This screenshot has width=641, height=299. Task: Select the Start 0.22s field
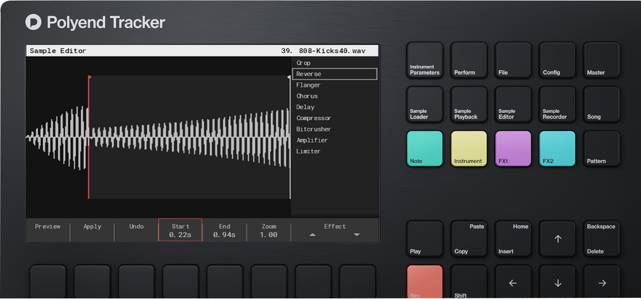pos(180,230)
